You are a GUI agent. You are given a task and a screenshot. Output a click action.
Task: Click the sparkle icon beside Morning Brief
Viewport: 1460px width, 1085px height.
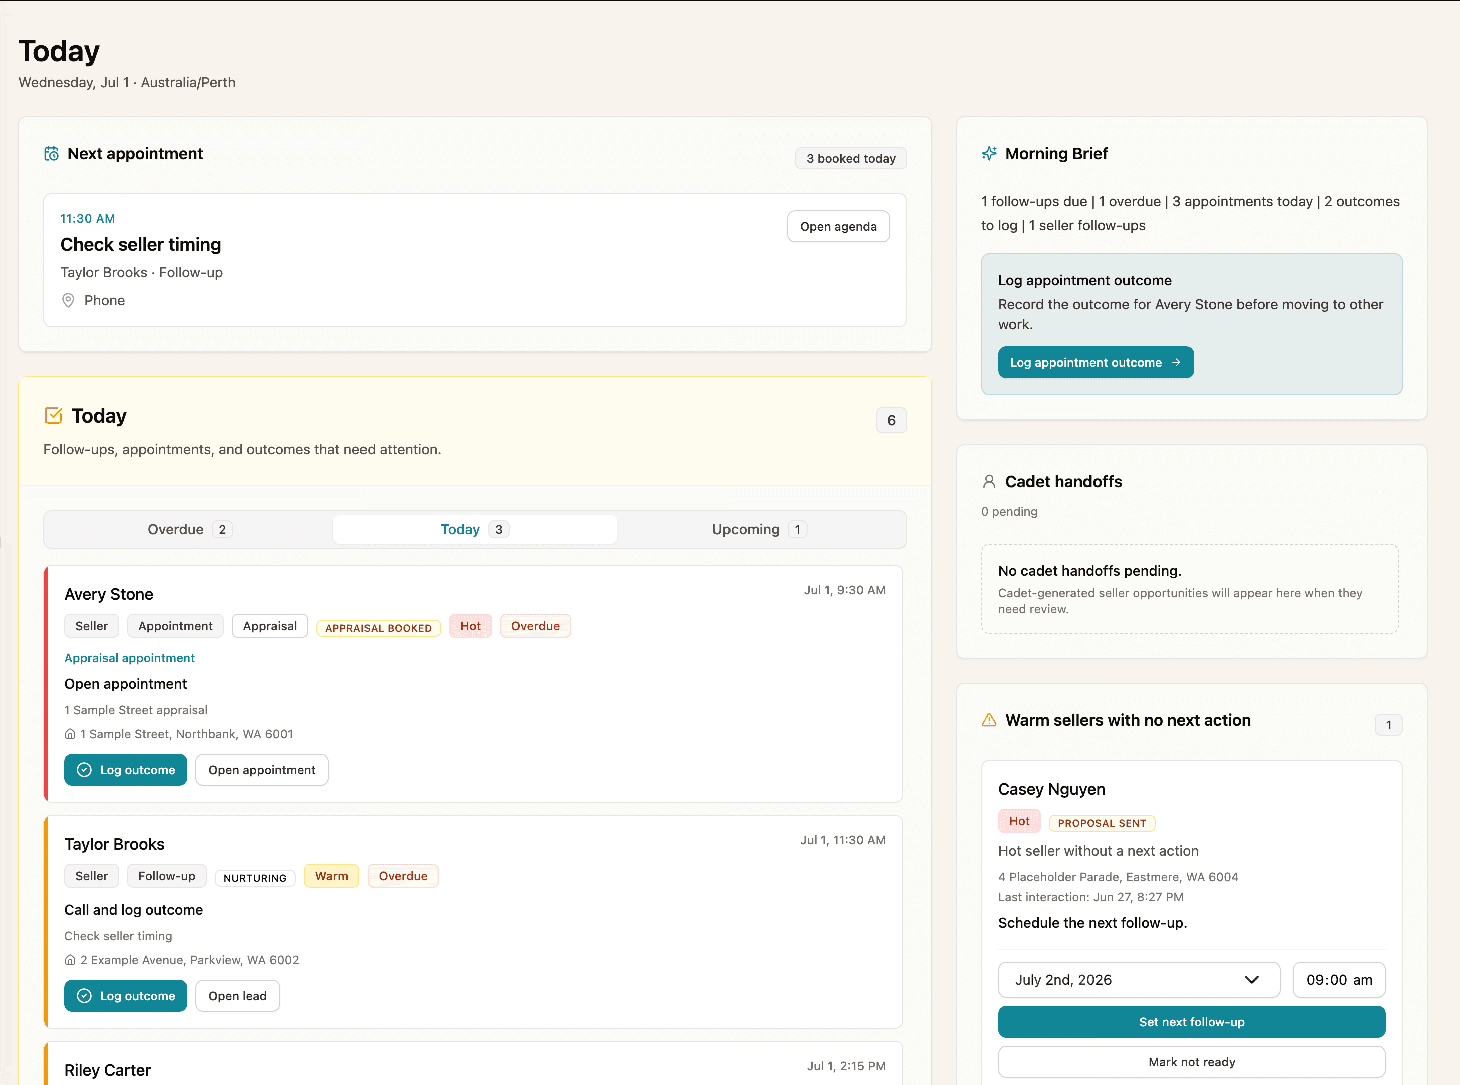pyautogui.click(x=989, y=154)
